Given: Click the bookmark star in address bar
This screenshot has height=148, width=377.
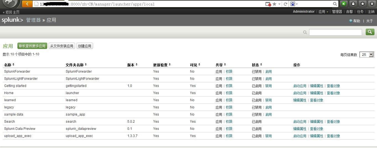Looking at the screenshot, I should click(x=274, y=4).
